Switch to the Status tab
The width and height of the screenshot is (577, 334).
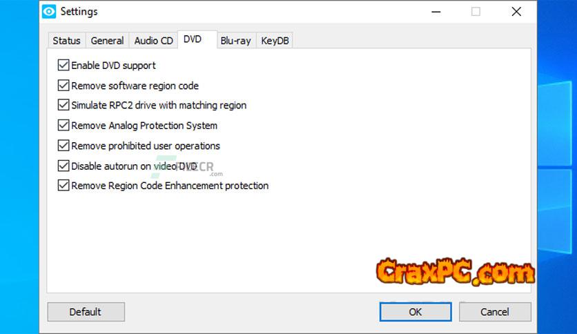click(67, 41)
